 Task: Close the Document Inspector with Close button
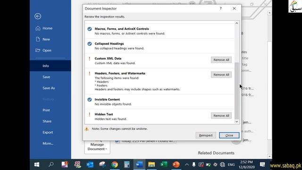229,136
